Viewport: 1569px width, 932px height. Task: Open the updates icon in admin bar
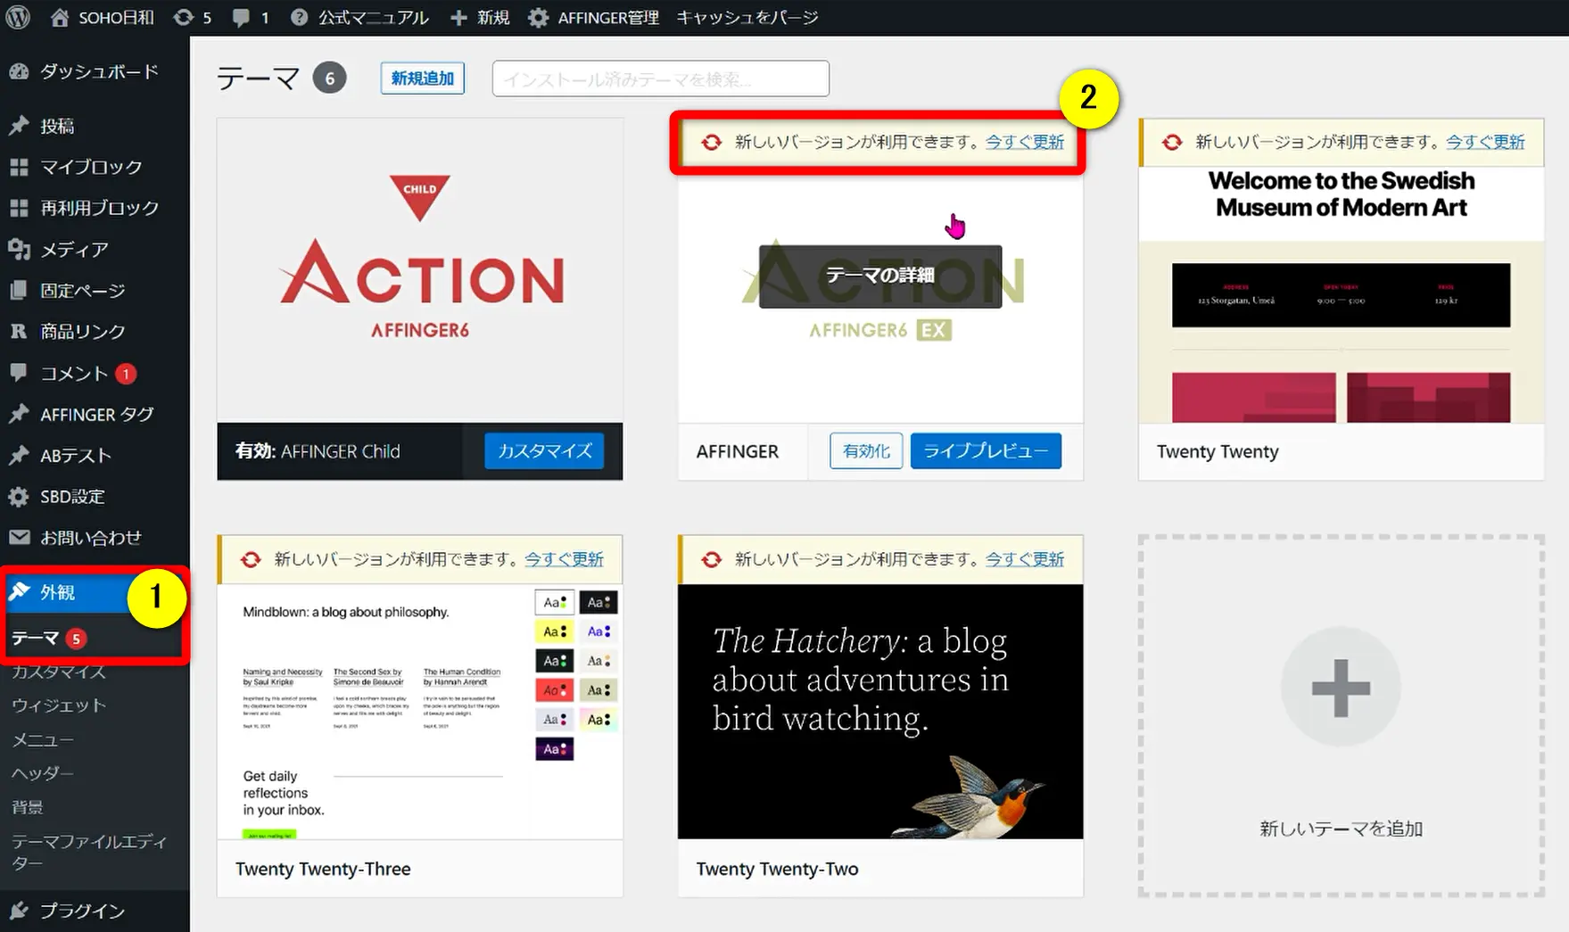click(184, 17)
